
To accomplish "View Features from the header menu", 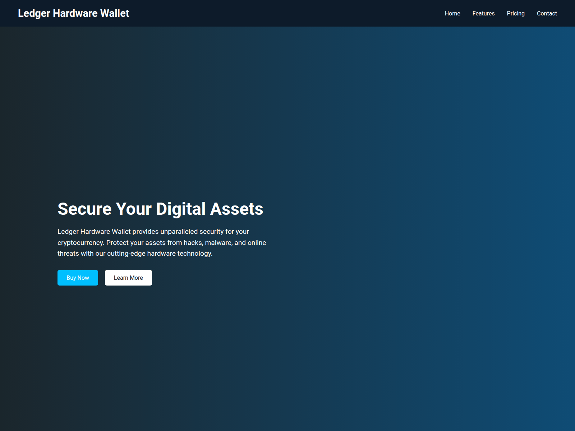I will [x=483, y=13].
